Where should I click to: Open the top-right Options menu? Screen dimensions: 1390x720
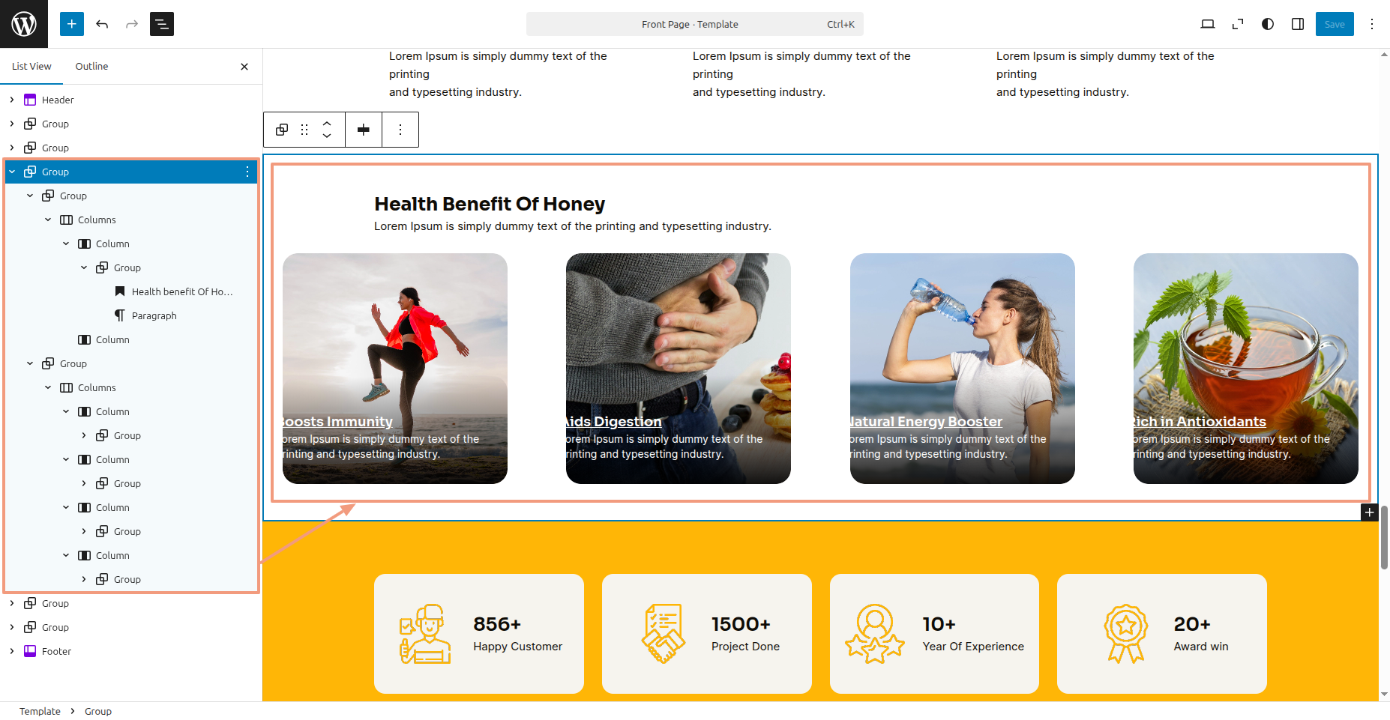pos(1372,24)
